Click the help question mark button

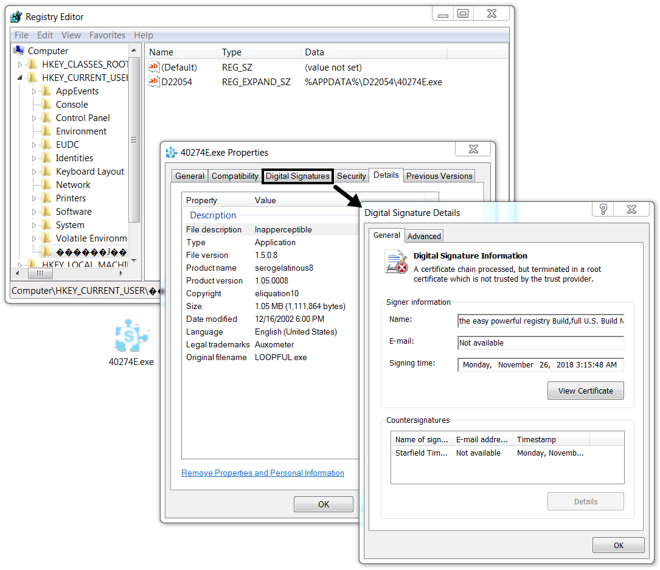click(603, 209)
